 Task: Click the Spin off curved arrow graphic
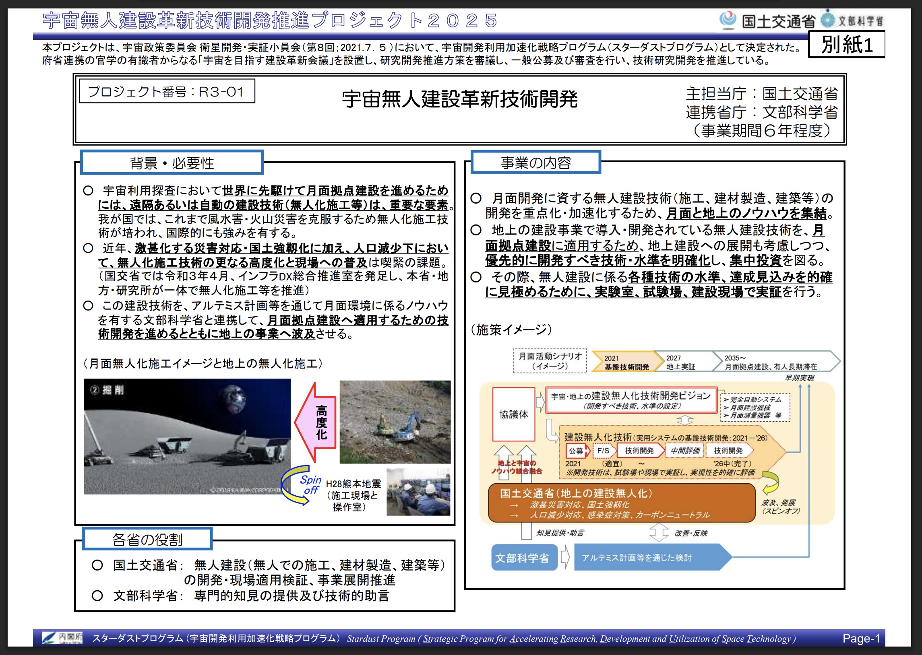301,485
